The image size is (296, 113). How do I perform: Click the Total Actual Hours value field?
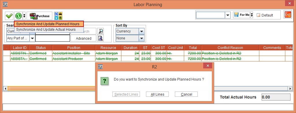tap(276, 97)
